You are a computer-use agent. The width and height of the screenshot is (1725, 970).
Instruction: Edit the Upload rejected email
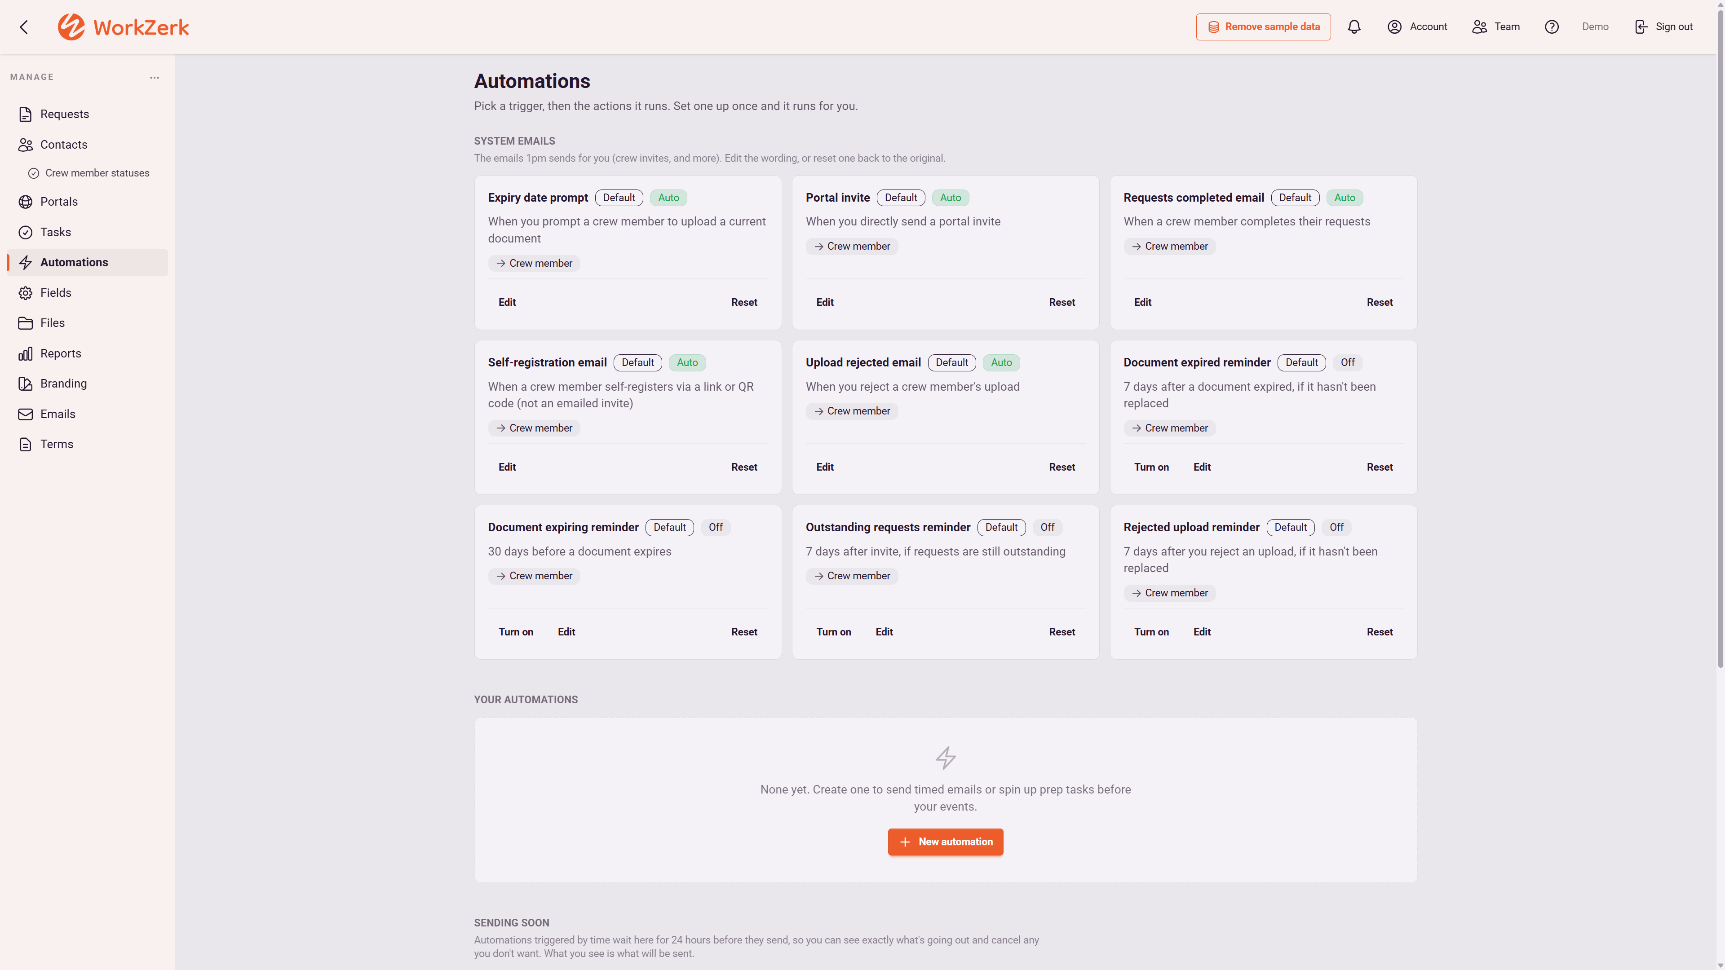pyautogui.click(x=824, y=467)
